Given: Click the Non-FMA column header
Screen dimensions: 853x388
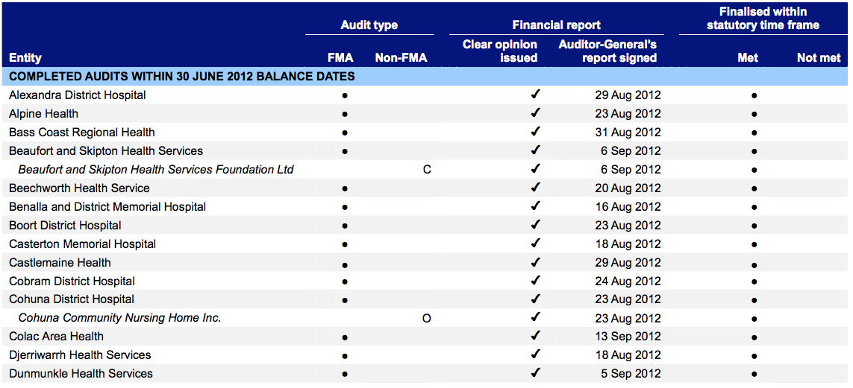Looking at the screenshot, I should tap(401, 57).
